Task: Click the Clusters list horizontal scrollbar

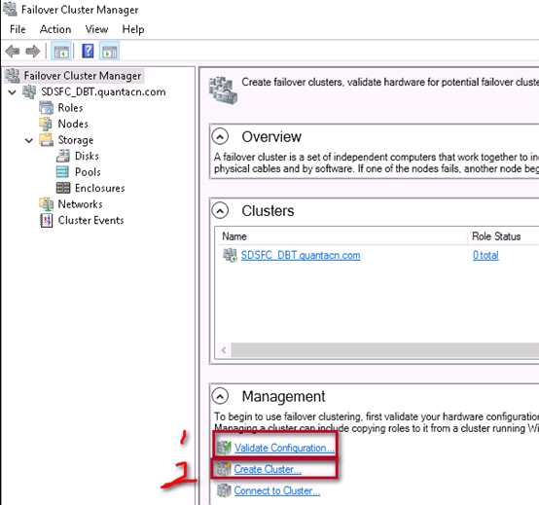Action: 379,350
